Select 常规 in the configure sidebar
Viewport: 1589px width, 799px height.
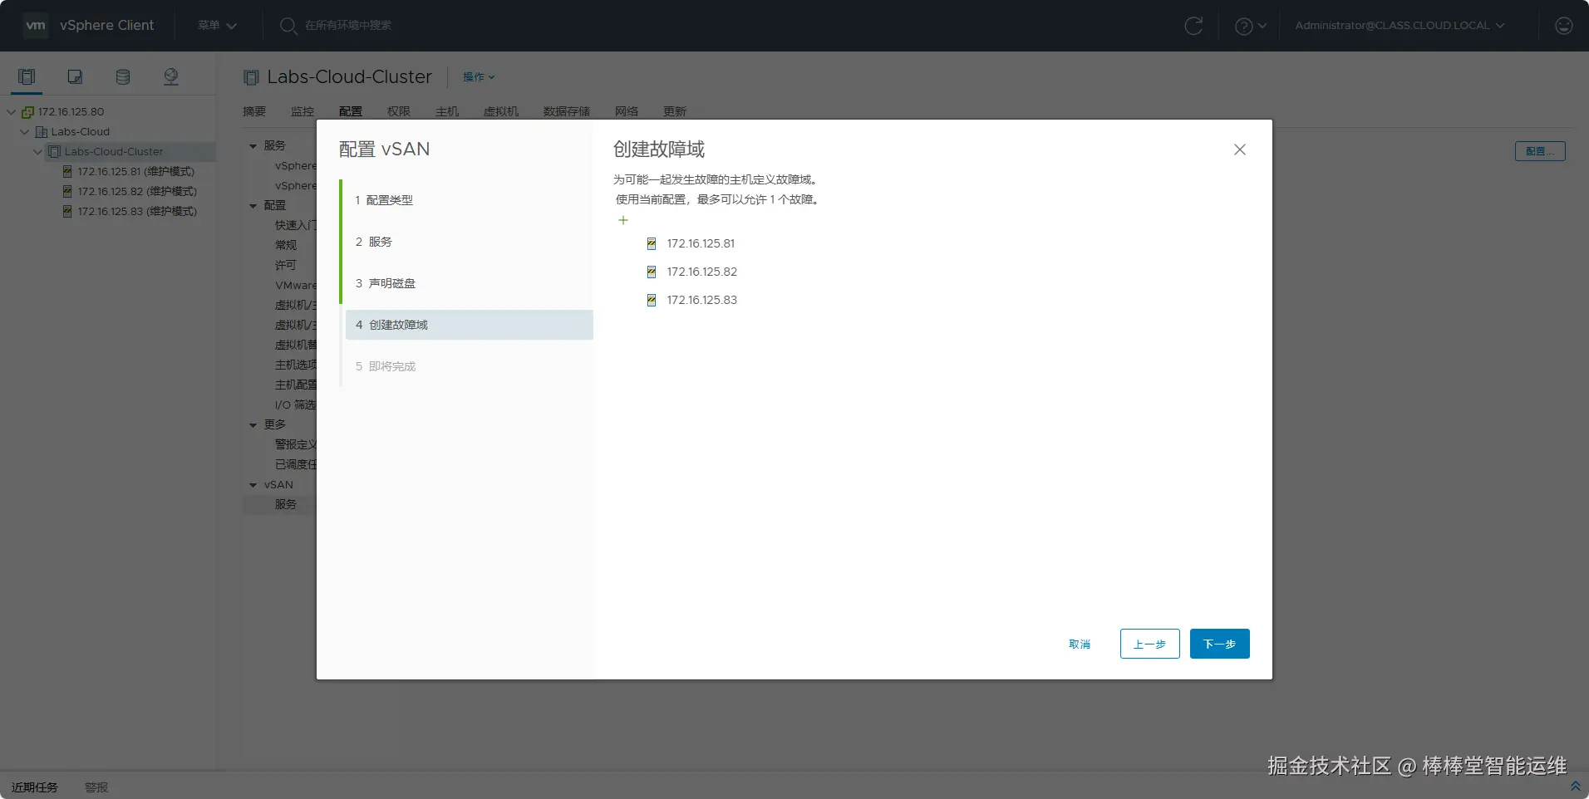(286, 245)
